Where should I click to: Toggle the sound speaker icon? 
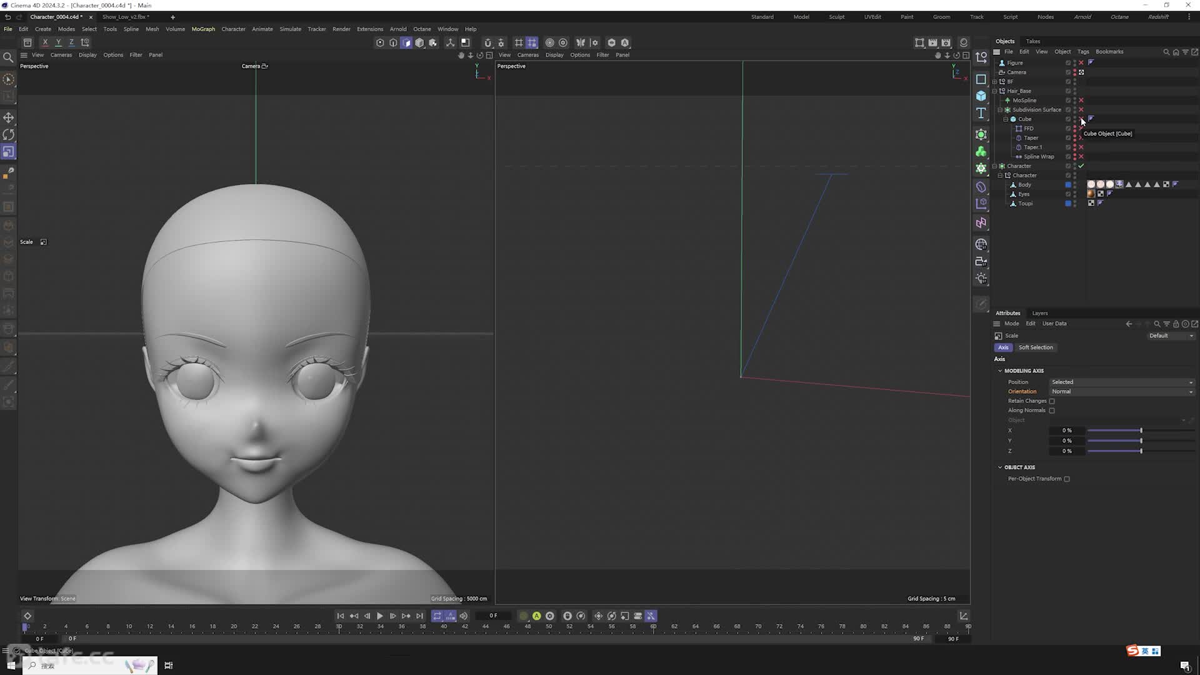pos(463,616)
